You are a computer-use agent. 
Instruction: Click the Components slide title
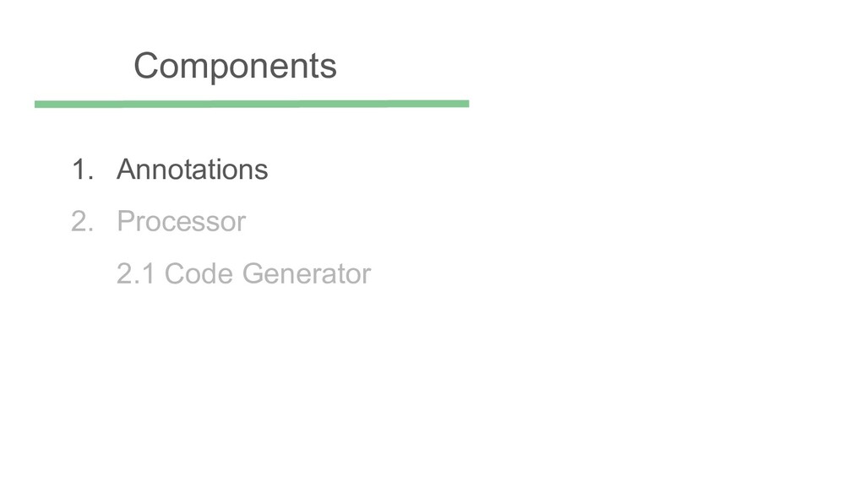point(235,67)
